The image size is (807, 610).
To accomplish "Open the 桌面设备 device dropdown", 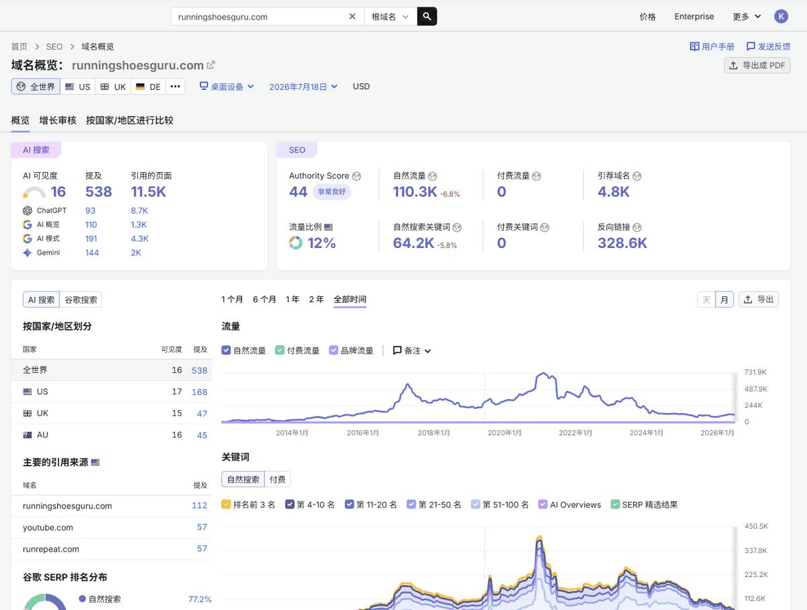I will [227, 87].
